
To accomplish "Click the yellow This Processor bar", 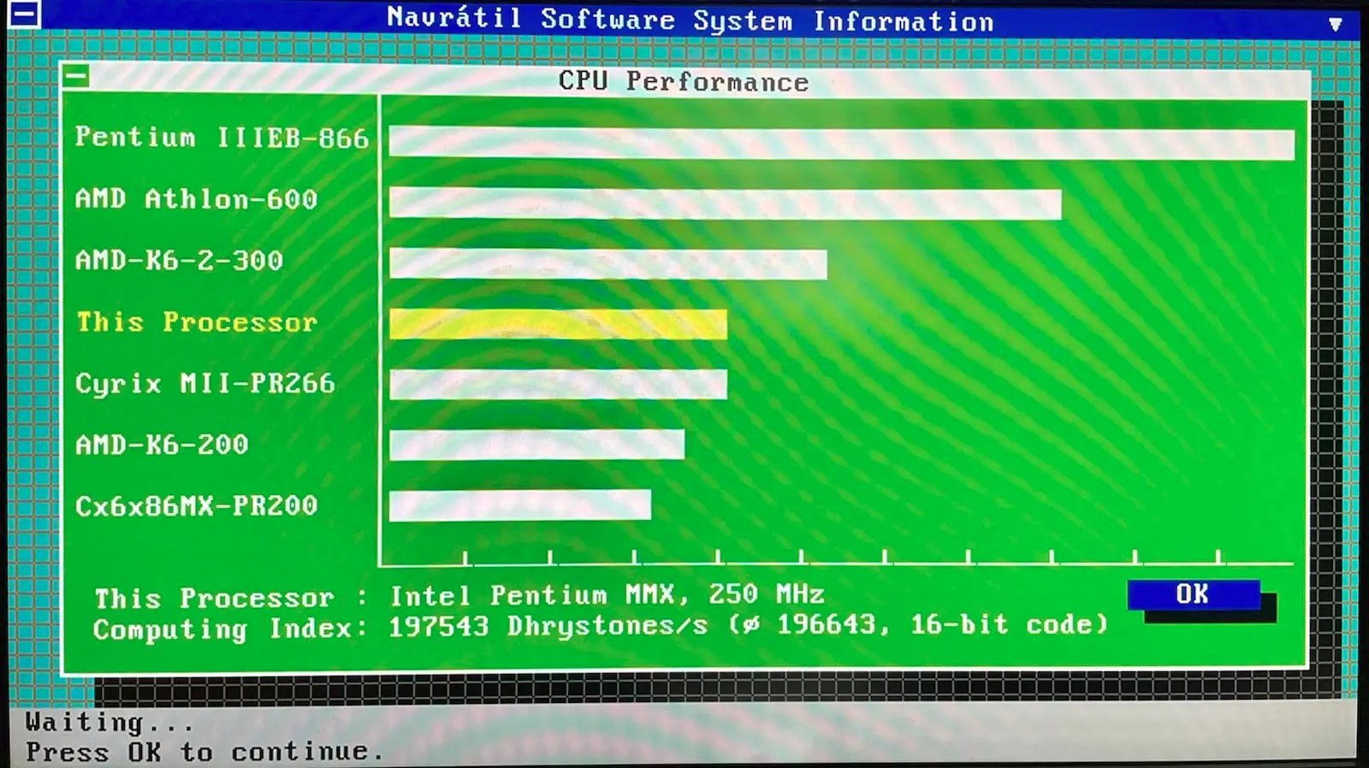I will tap(558, 324).
